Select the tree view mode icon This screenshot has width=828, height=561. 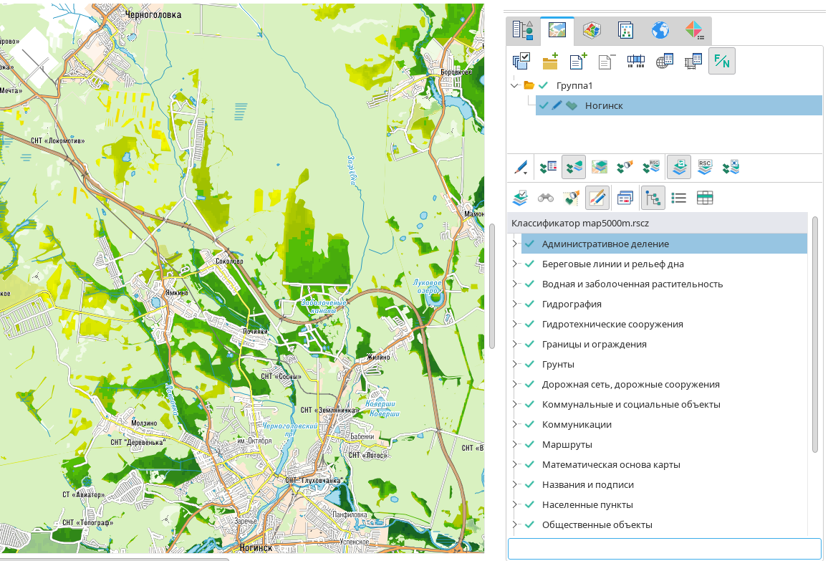click(x=653, y=198)
